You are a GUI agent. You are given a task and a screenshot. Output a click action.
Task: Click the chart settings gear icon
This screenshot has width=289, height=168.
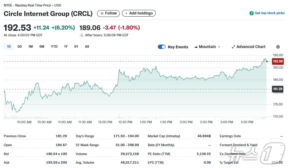tap(278, 47)
